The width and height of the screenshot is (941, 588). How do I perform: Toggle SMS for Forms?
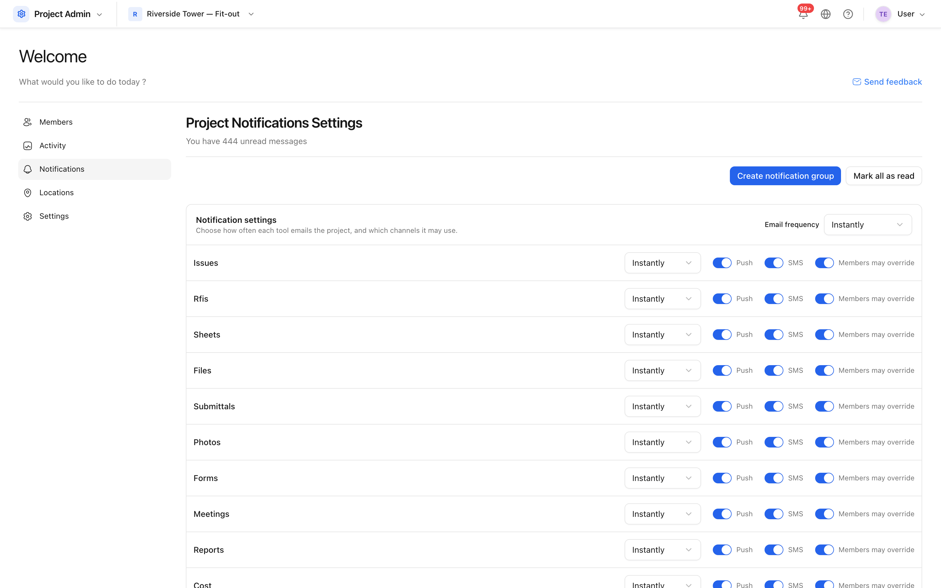[x=773, y=478]
